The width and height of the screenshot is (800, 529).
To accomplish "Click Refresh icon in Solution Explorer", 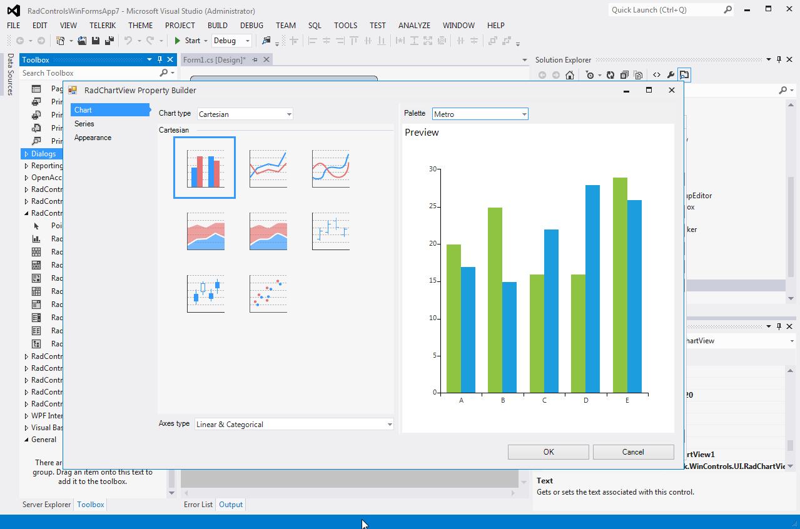I will [x=610, y=75].
